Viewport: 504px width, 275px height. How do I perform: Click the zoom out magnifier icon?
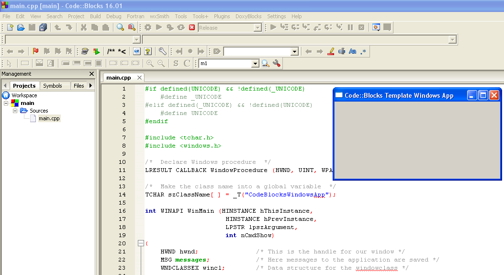[161, 63]
